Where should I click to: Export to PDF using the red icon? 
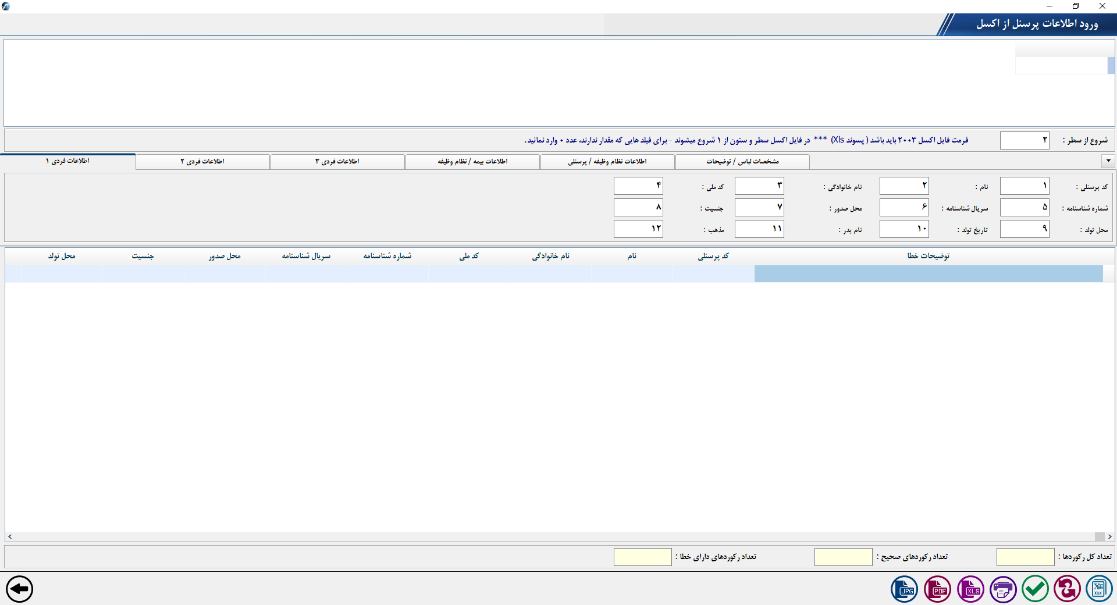pos(937,589)
